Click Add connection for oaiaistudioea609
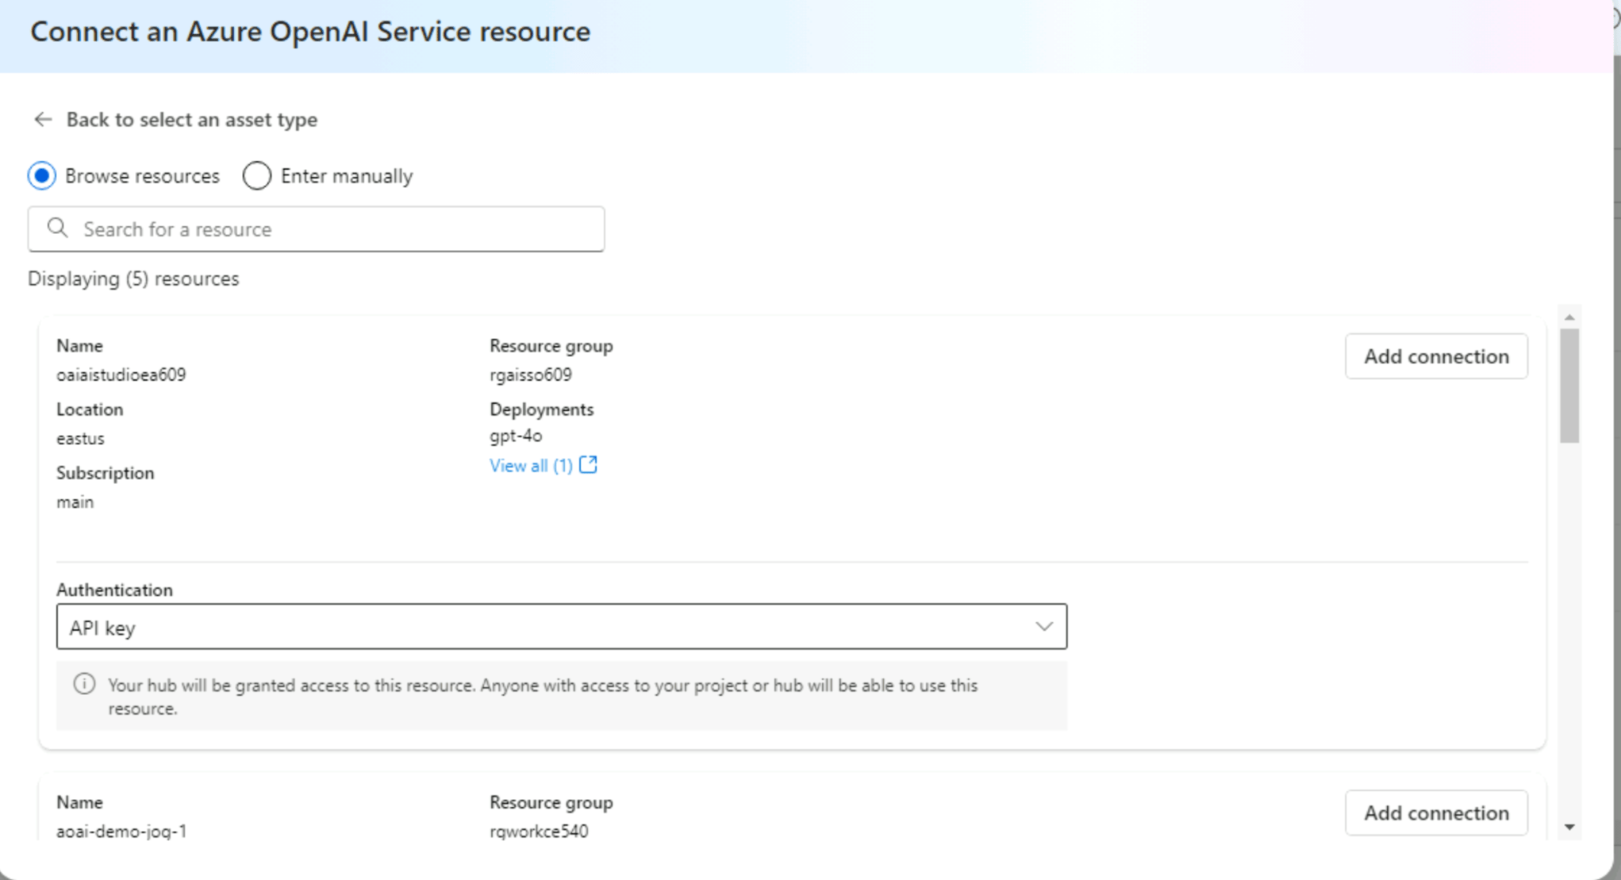 point(1436,355)
